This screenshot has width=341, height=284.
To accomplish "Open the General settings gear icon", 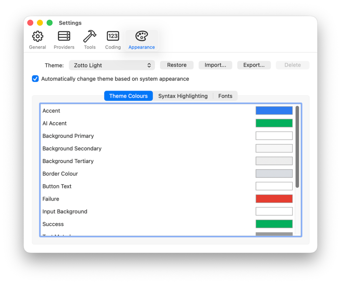I will 37,36.
